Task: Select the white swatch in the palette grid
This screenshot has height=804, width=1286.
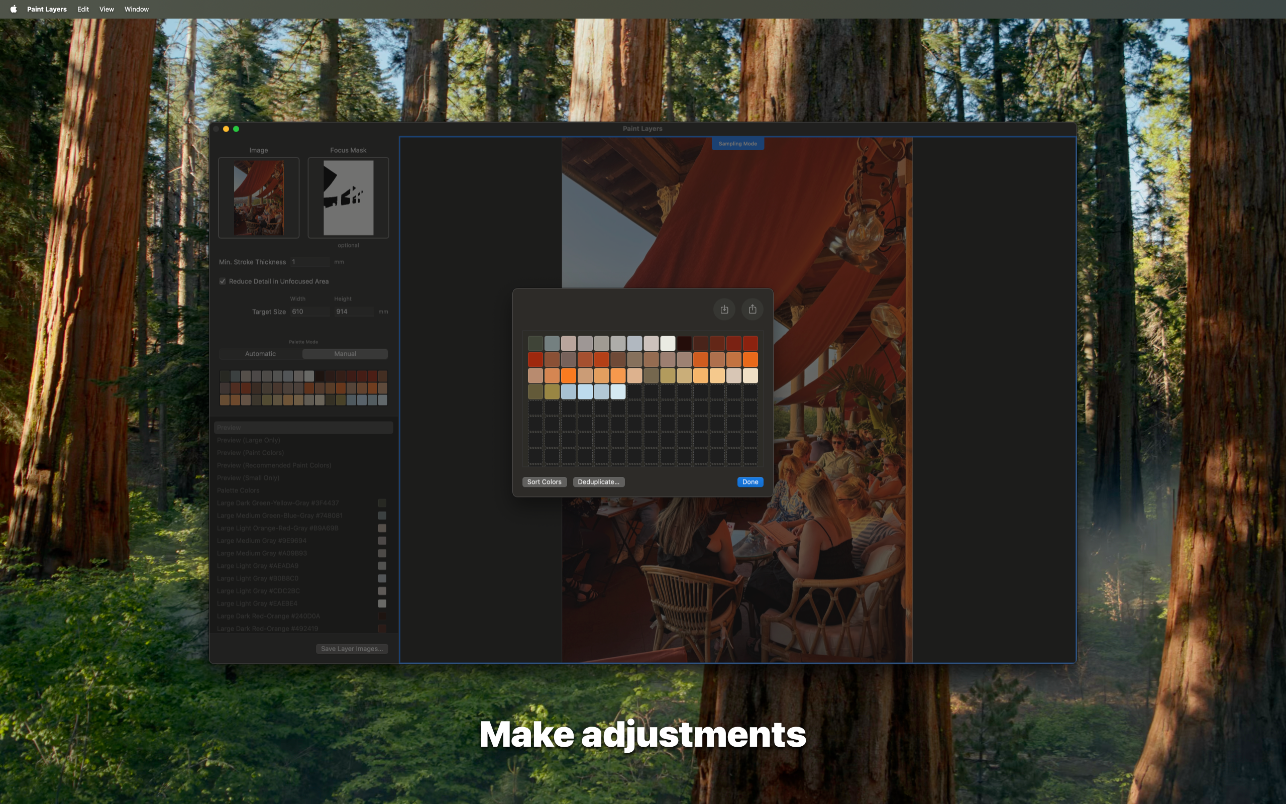Action: 668,343
